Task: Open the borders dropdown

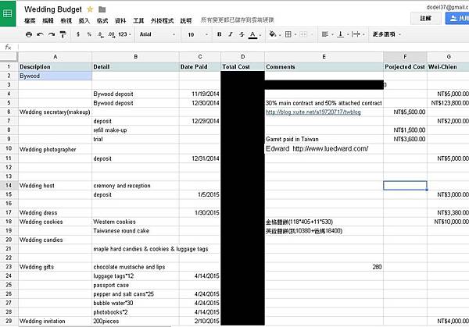Action: click(x=290, y=34)
